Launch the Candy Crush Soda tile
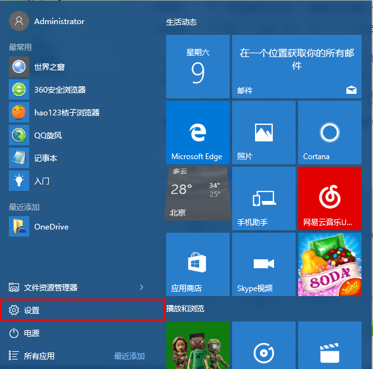This screenshot has width=373, height=369. tap(330, 264)
